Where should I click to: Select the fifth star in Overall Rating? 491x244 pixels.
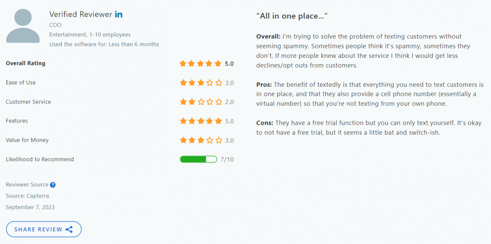(218, 63)
